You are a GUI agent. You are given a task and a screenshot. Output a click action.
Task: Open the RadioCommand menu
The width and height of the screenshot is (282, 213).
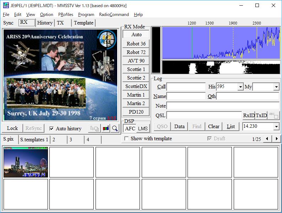114,15
